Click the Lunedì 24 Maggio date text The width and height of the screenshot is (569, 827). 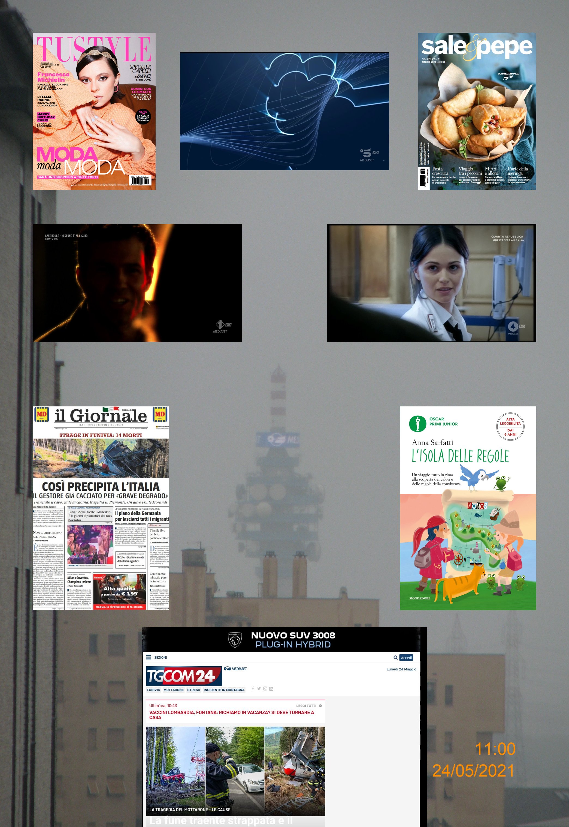401,669
